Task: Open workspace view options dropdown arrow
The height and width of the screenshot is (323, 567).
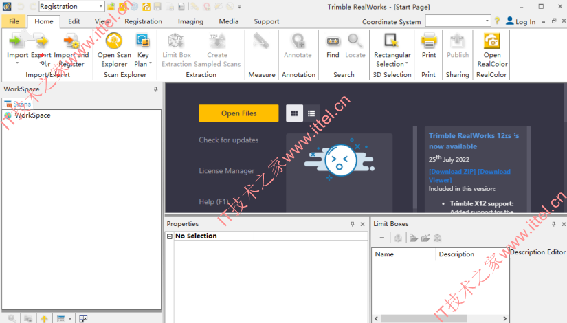Action: [70, 319]
